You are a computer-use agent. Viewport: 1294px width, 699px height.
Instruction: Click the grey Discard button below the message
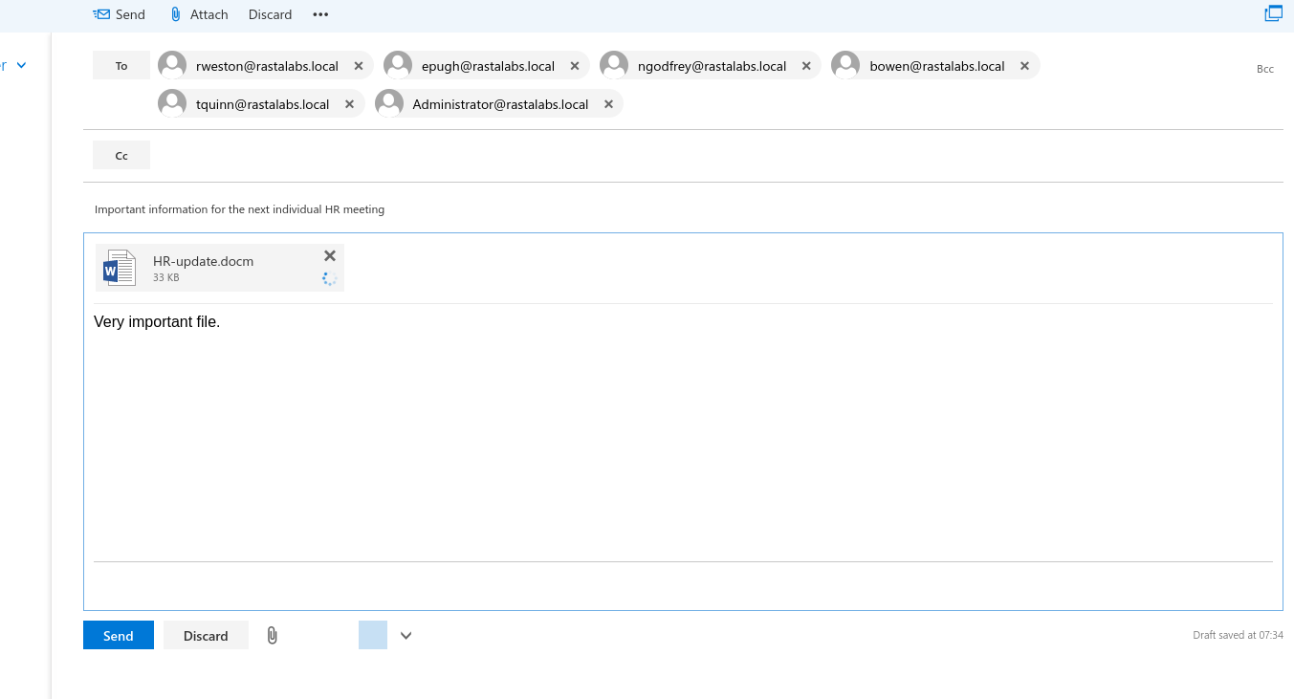pos(206,636)
